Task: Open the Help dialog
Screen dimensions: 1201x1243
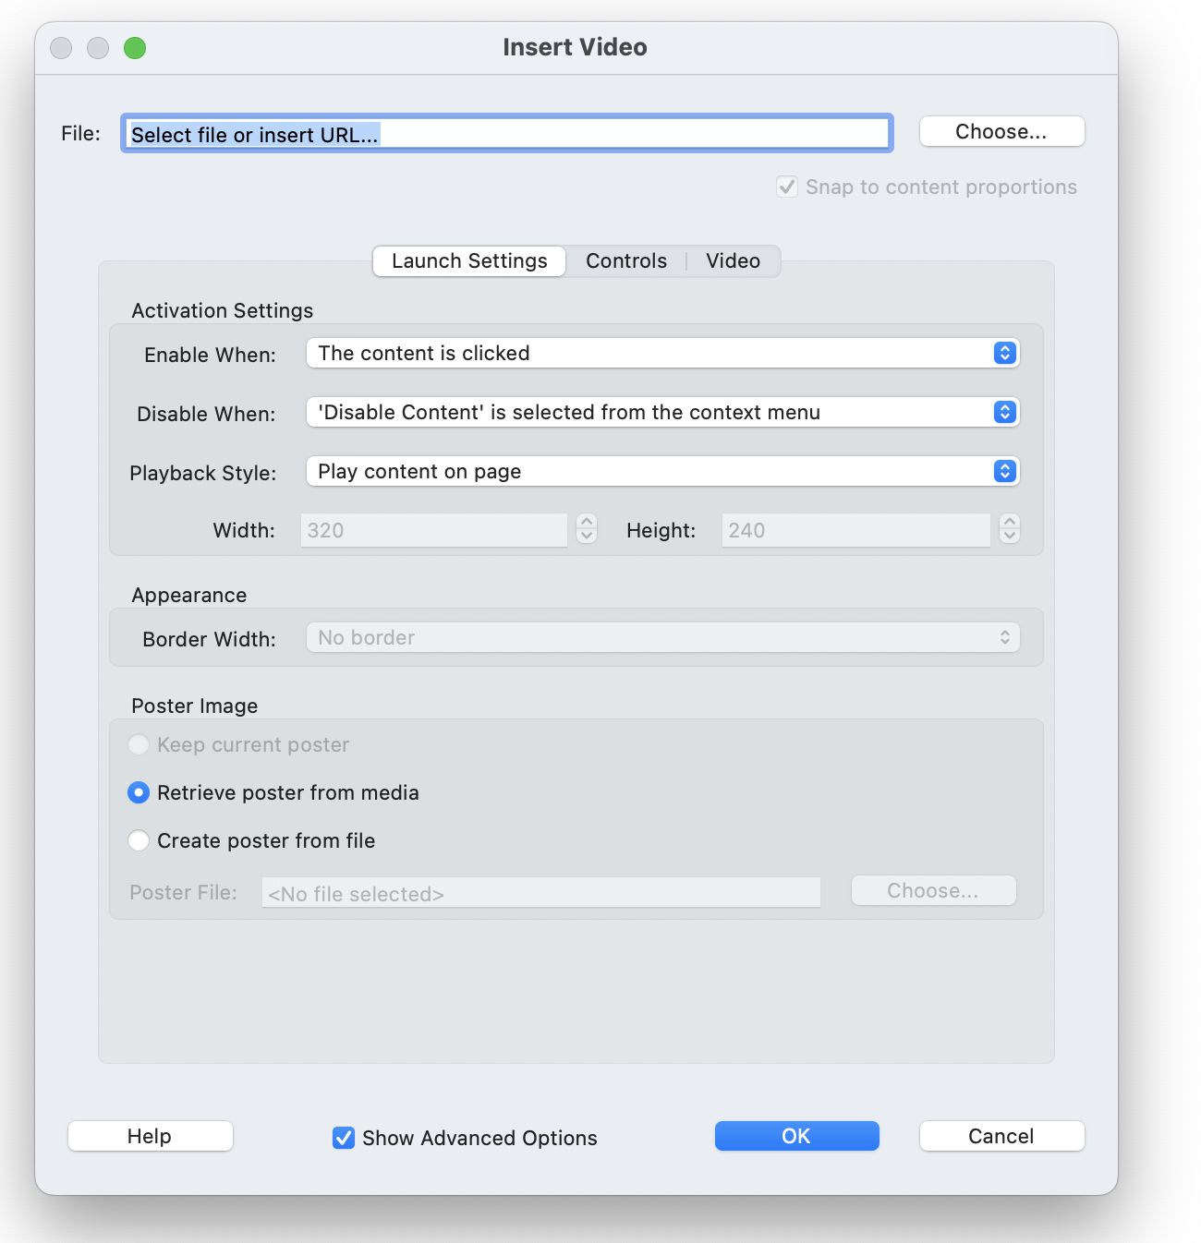Action: pyautogui.click(x=150, y=1136)
